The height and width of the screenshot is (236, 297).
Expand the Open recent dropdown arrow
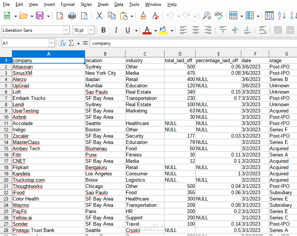tap(32, 16)
